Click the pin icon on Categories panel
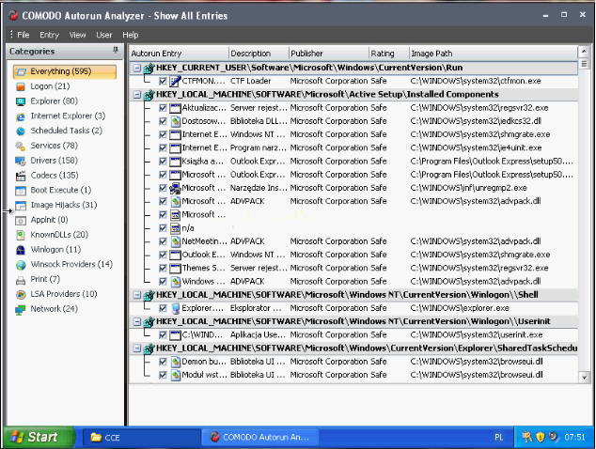This screenshot has height=449, width=596. coord(116,50)
